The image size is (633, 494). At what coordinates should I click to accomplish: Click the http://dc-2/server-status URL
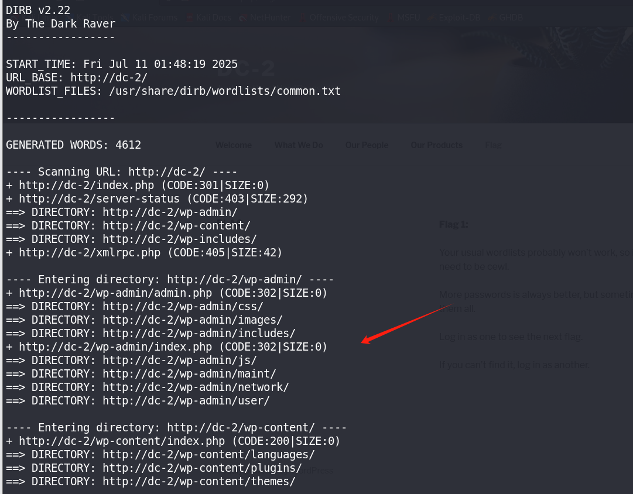[99, 198]
